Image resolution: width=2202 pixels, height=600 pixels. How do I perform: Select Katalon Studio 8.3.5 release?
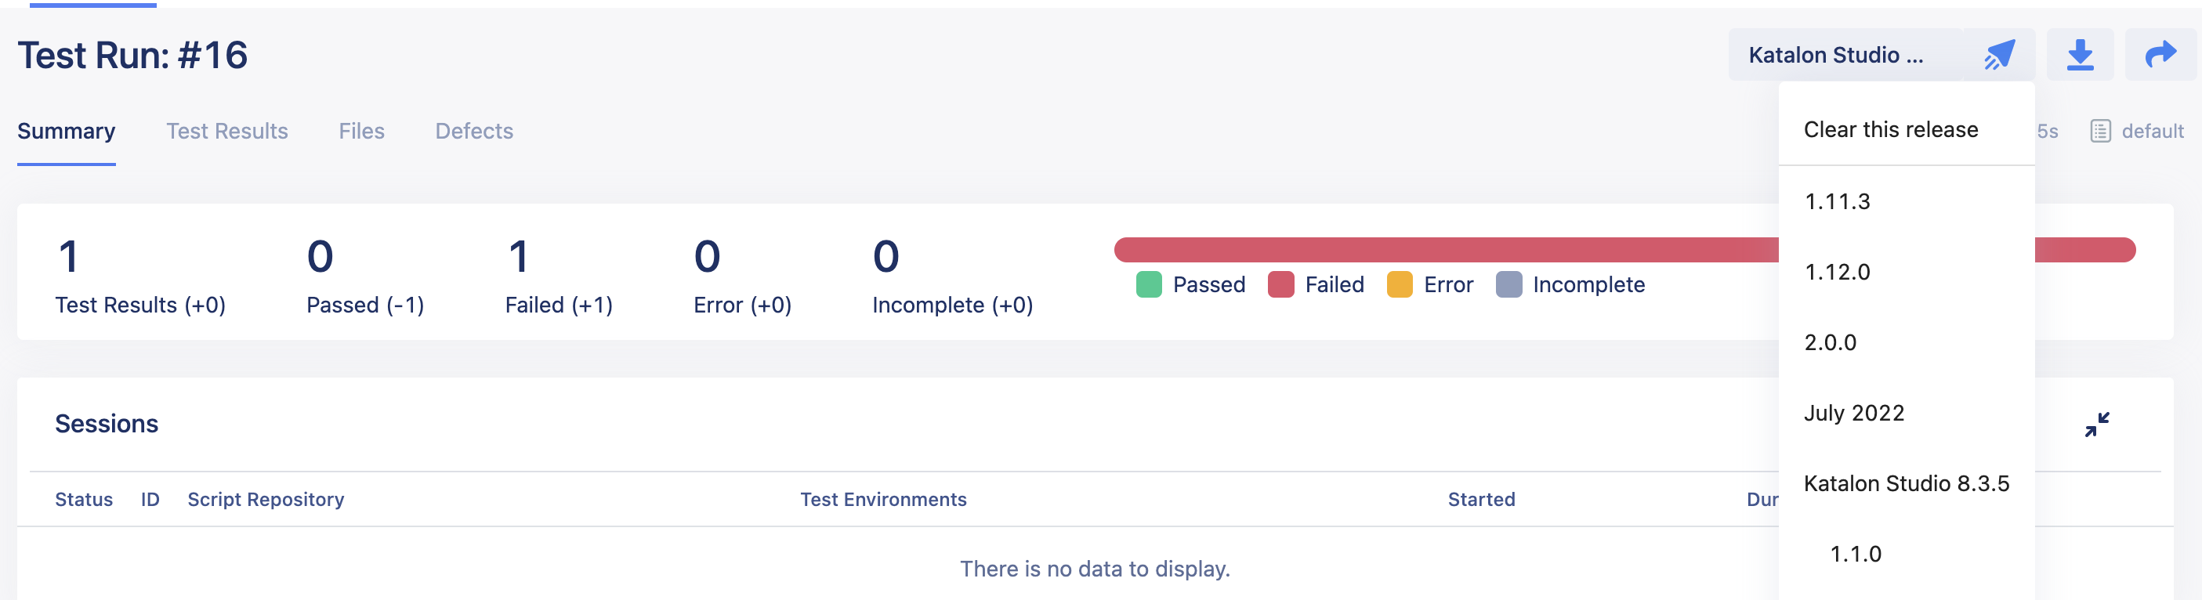point(1907,484)
